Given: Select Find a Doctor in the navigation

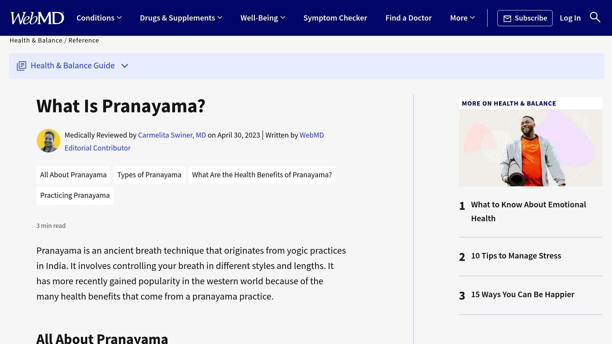Looking at the screenshot, I should coord(408,18).
